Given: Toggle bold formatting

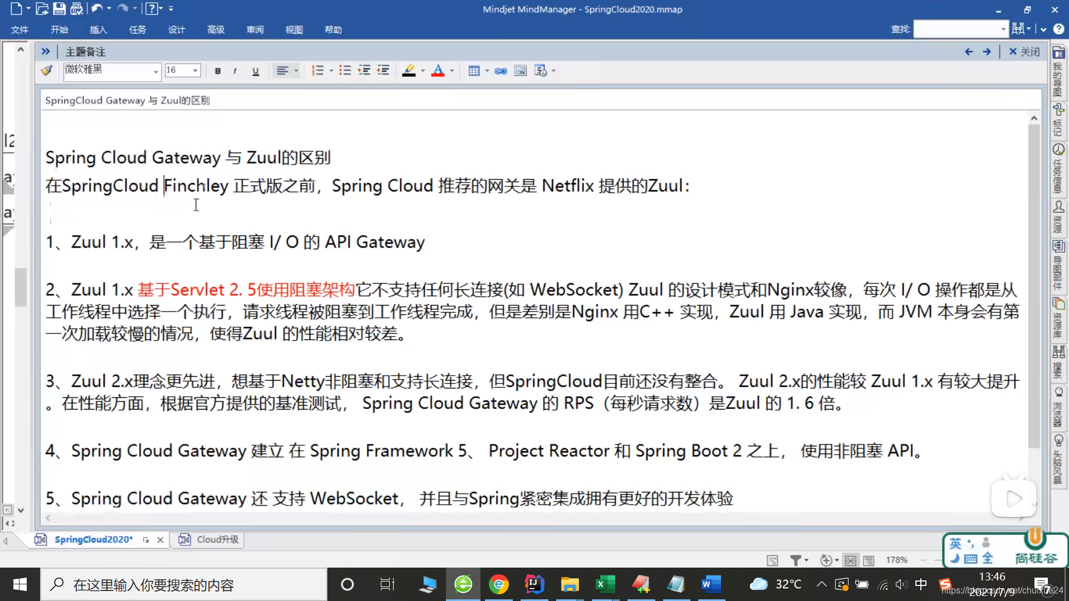Looking at the screenshot, I should [218, 71].
